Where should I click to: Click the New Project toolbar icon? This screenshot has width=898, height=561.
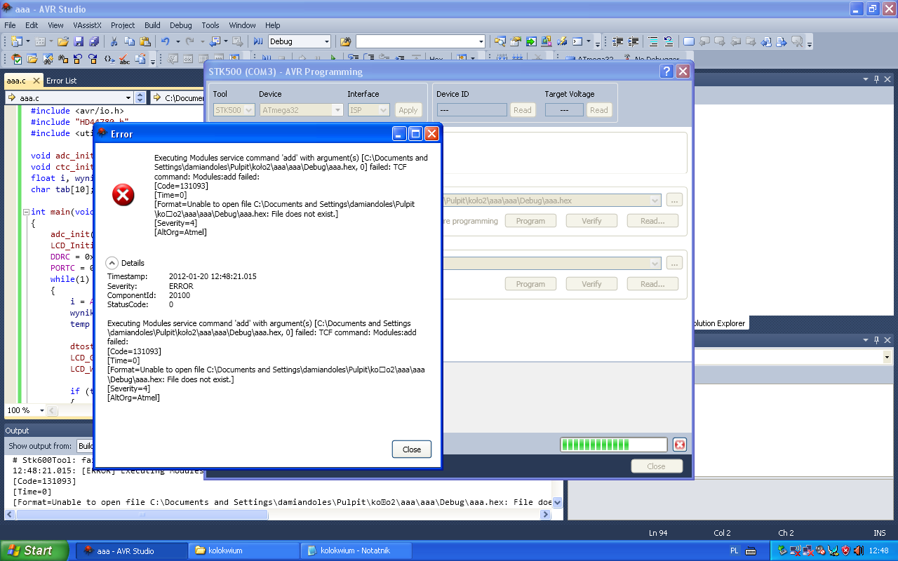click(16, 41)
